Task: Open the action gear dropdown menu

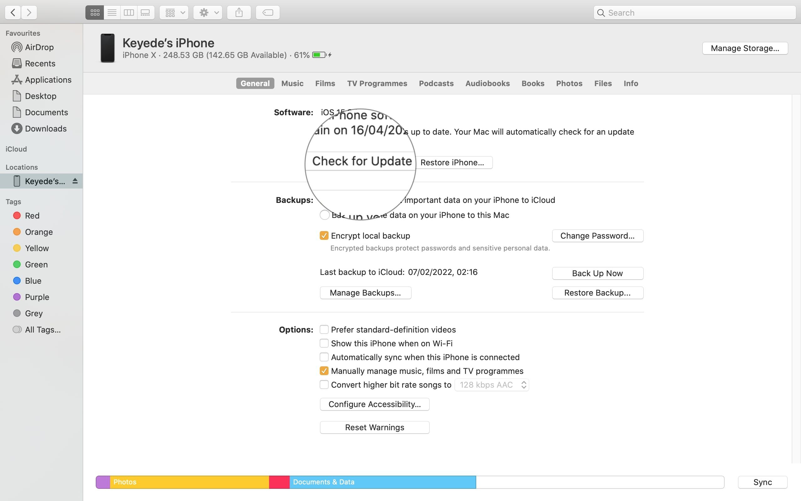Action: click(x=207, y=12)
